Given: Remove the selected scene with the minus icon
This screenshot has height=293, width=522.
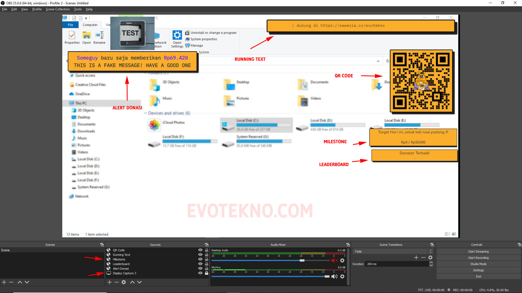Looking at the screenshot, I should coord(11,282).
